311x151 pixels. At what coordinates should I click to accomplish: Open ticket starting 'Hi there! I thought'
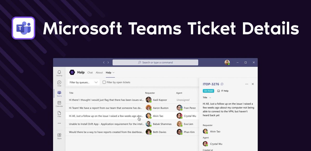point(106,100)
